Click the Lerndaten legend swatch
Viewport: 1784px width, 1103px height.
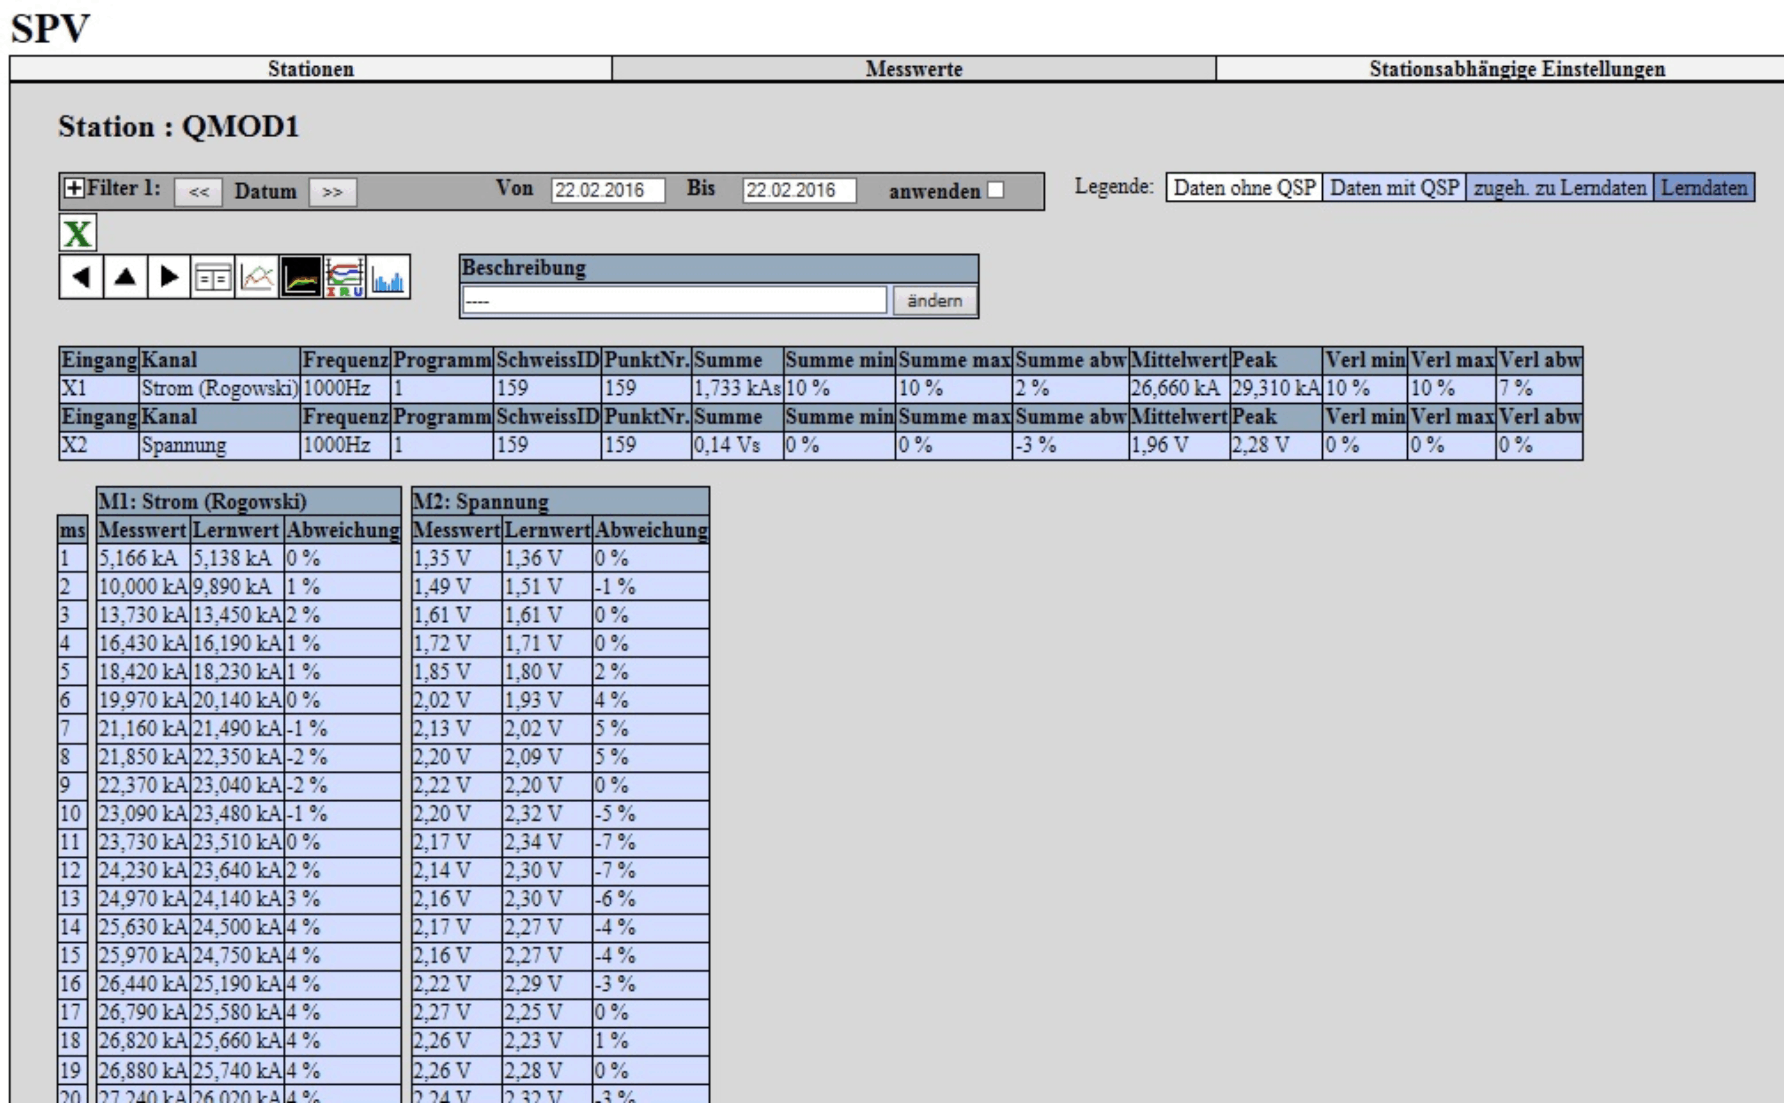pyautogui.click(x=1704, y=187)
